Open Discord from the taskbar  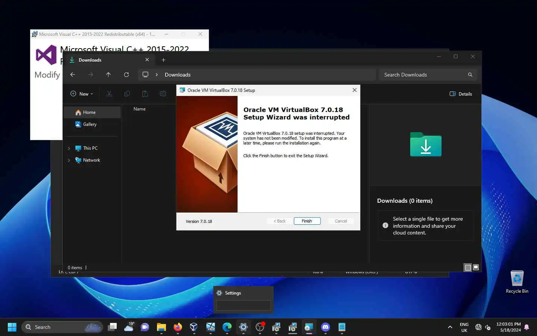(326, 327)
